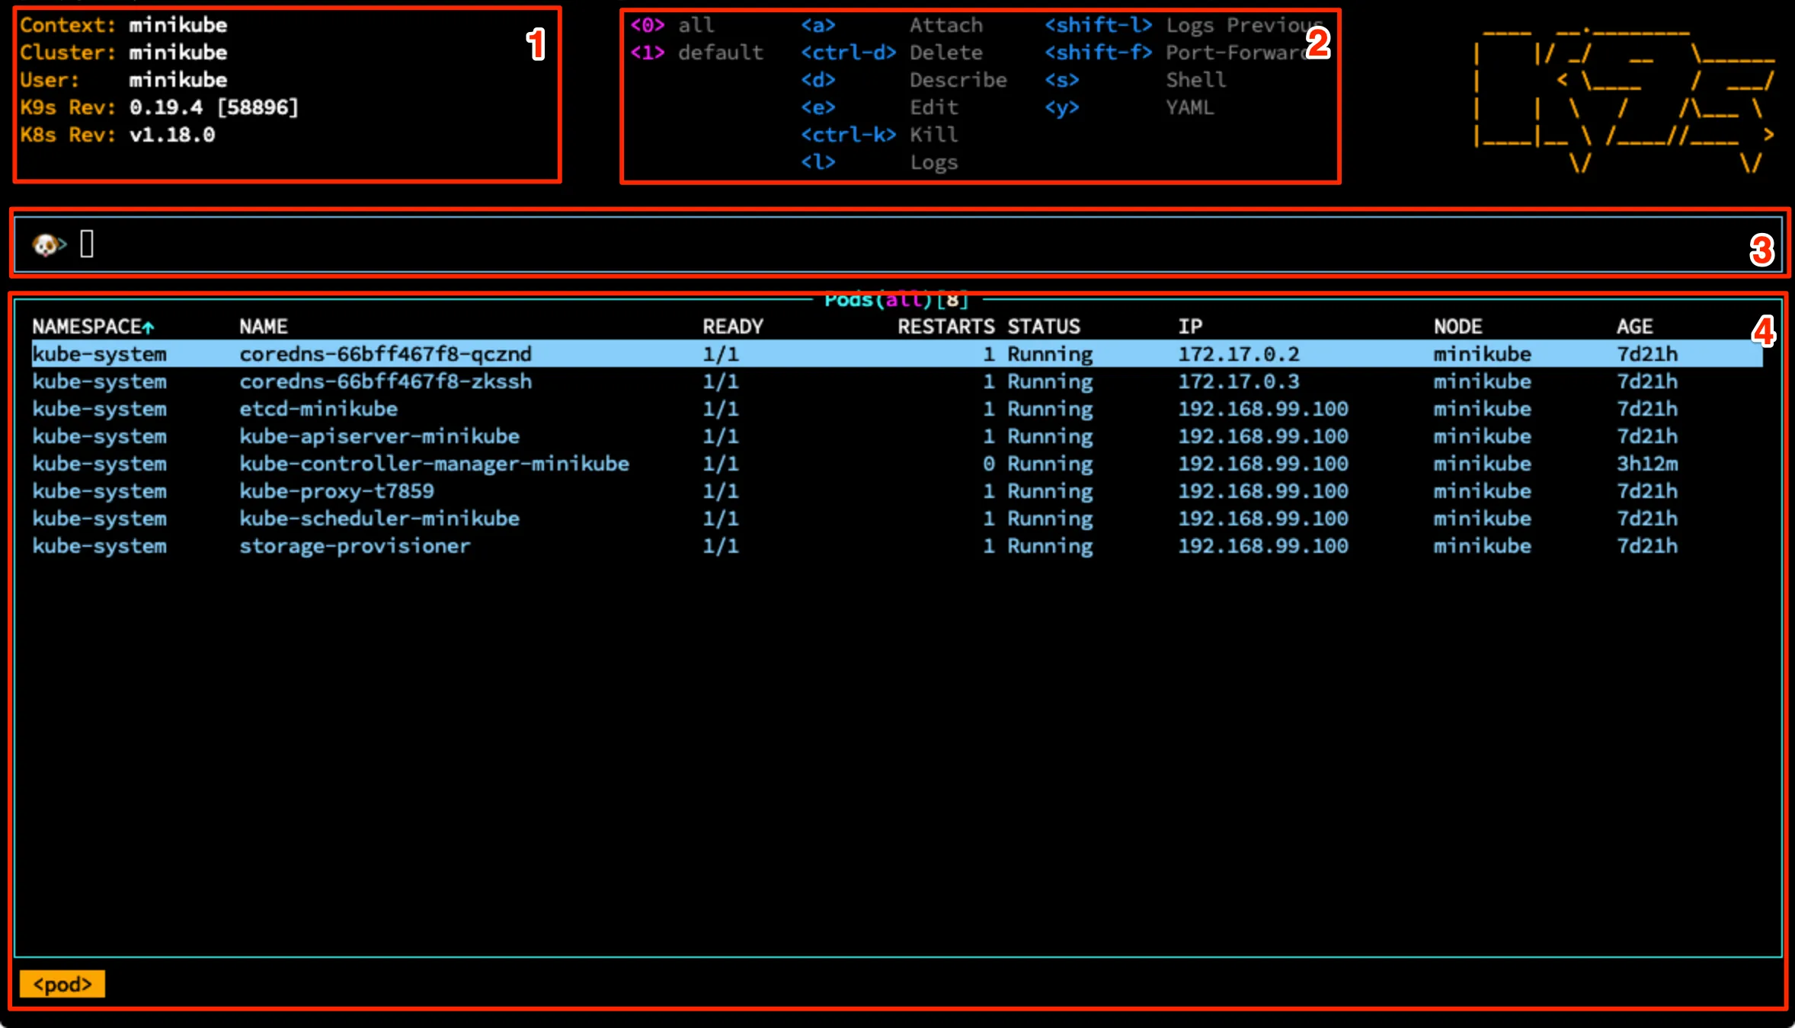
Task: Click 192.168.99.100 IP in kube-apiserver-minikube row
Action: tap(1263, 436)
